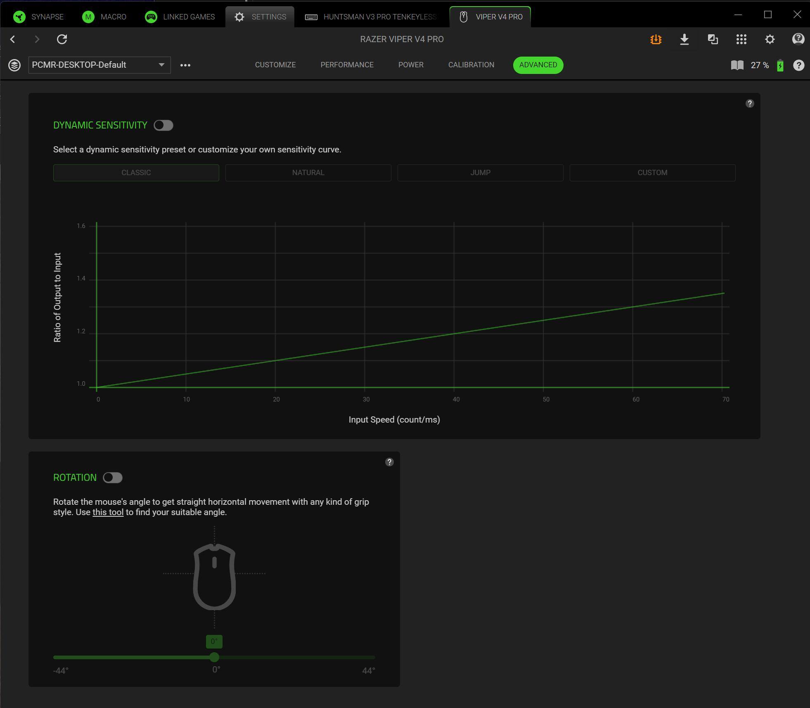Click the '-44°' minimum rotation label
Image resolution: width=810 pixels, height=708 pixels.
(x=61, y=671)
